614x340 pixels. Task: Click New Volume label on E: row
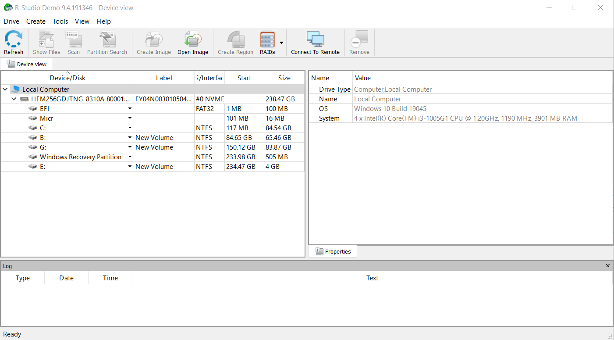tap(154, 166)
